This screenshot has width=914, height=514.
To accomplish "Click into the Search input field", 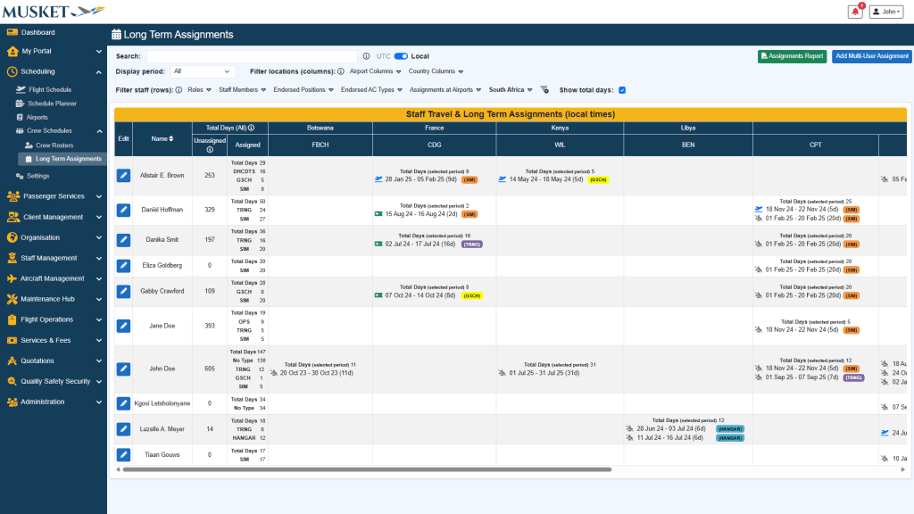I will tap(252, 56).
